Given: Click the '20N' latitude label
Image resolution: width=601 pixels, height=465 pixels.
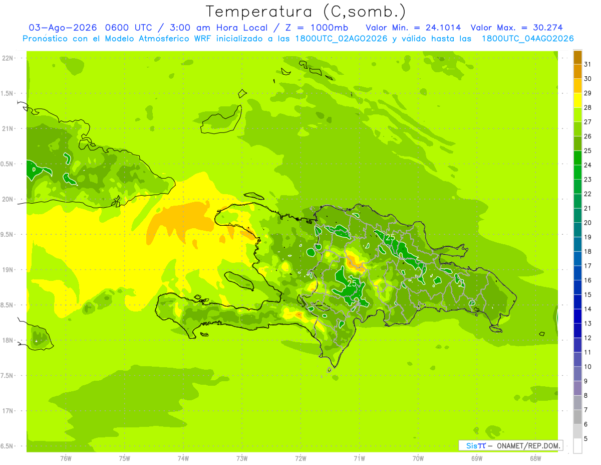Looking at the screenshot, I should (x=9, y=199).
